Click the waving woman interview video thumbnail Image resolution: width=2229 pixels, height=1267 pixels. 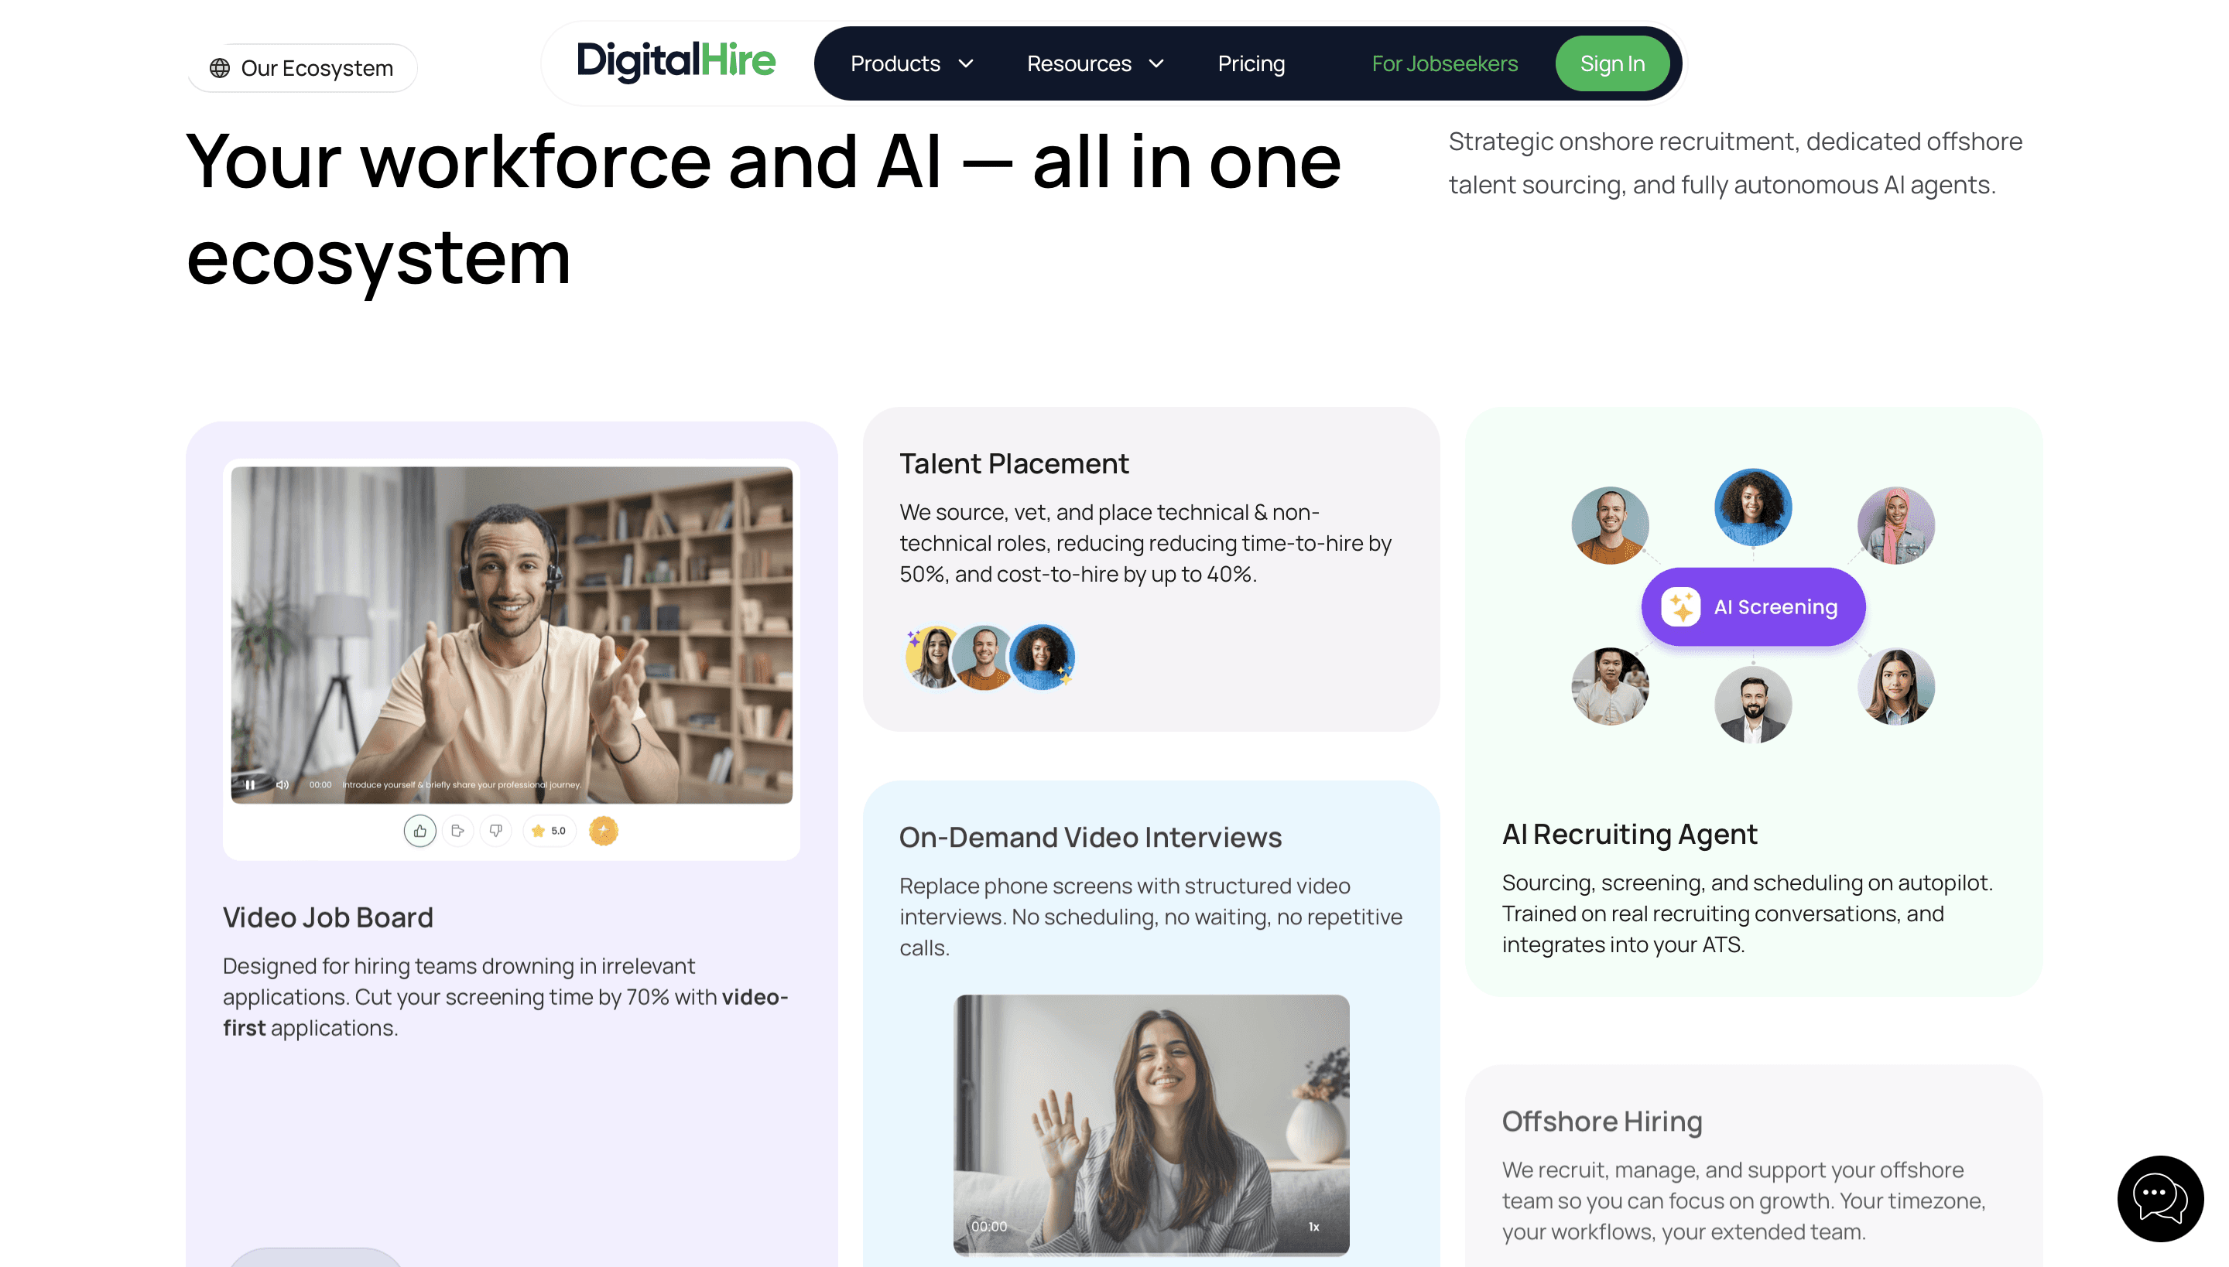pyautogui.click(x=1151, y=1125)
